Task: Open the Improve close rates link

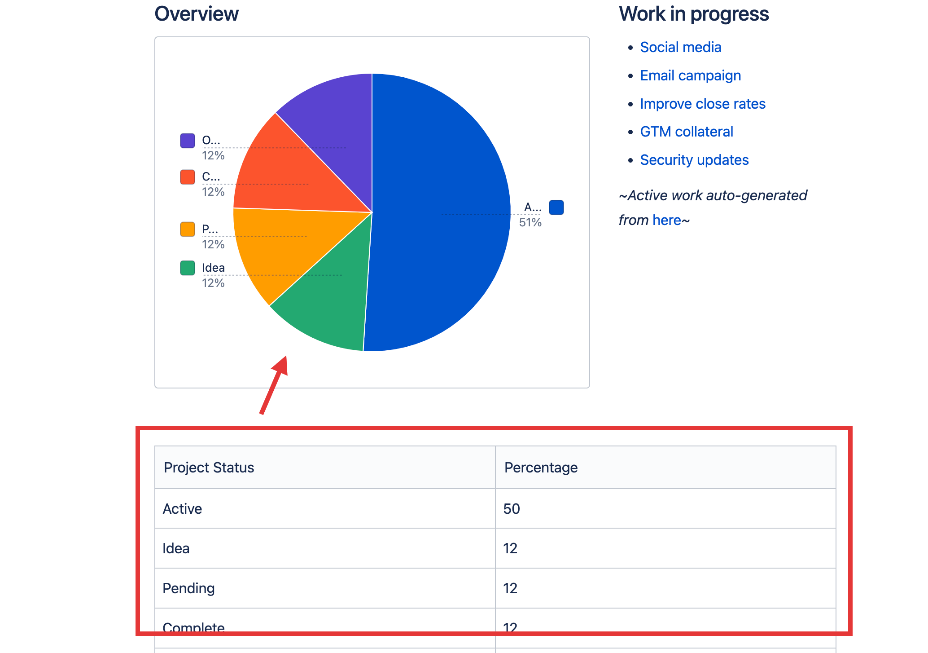Action: (x=702, y=104)
